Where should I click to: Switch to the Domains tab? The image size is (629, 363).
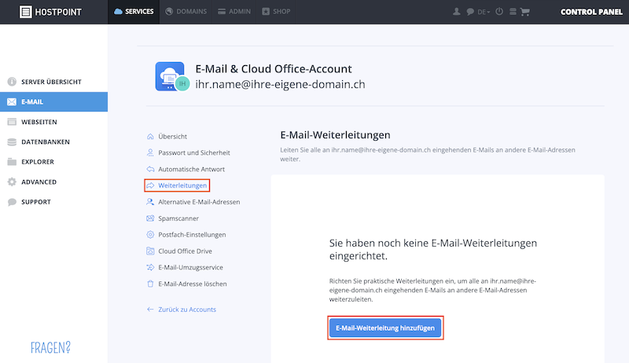click(186, 12)
